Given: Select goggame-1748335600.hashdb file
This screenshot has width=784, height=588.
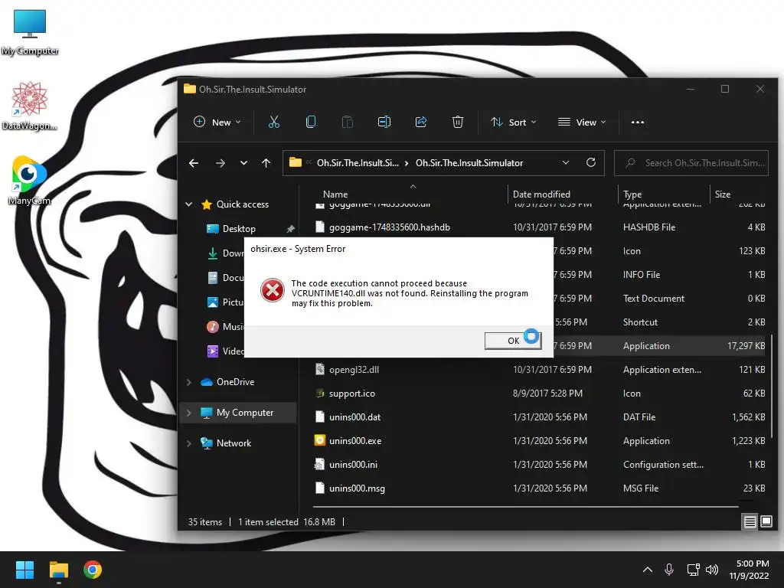Looking at the screenshot, I should point(540,227).
